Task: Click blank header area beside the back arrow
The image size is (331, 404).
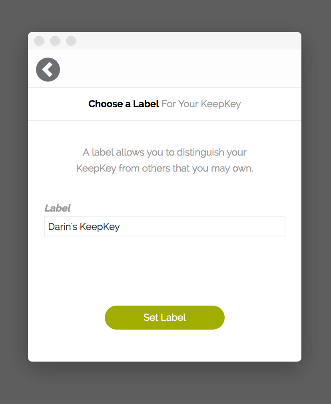Action: tap(180, 70)
